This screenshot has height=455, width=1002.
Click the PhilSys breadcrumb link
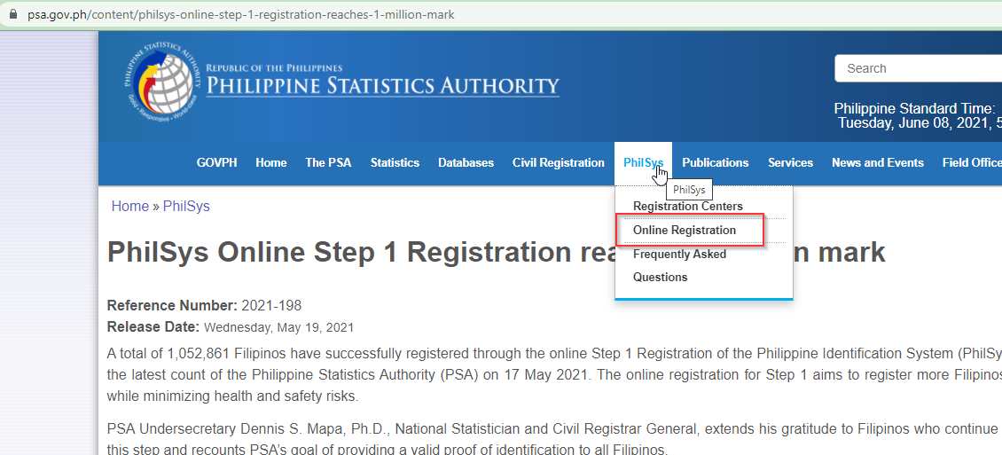[186, 206]
